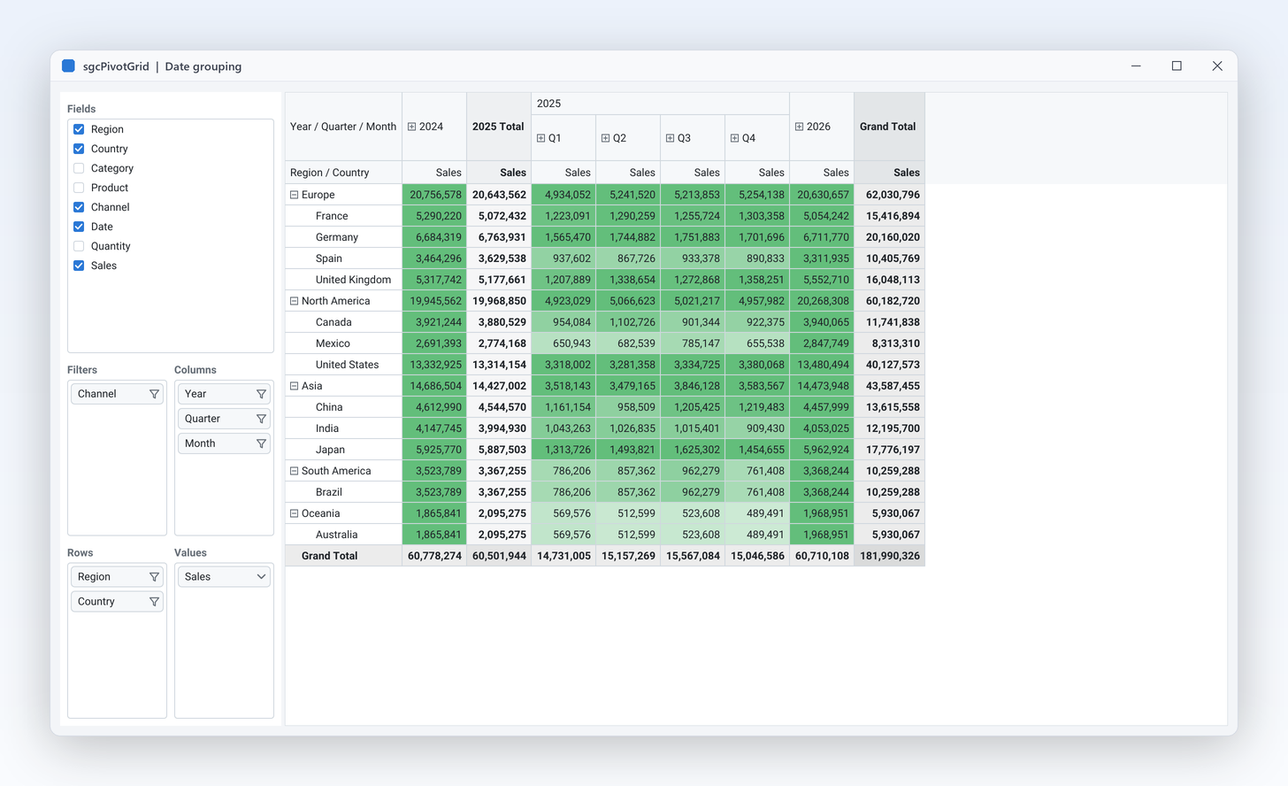Click the Year / Quarter / Month header
Screen dimensions: 1288x786
(343, 127)
